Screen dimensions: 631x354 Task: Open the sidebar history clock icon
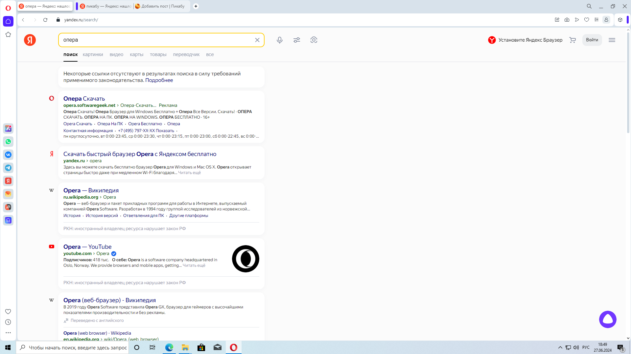8,322
